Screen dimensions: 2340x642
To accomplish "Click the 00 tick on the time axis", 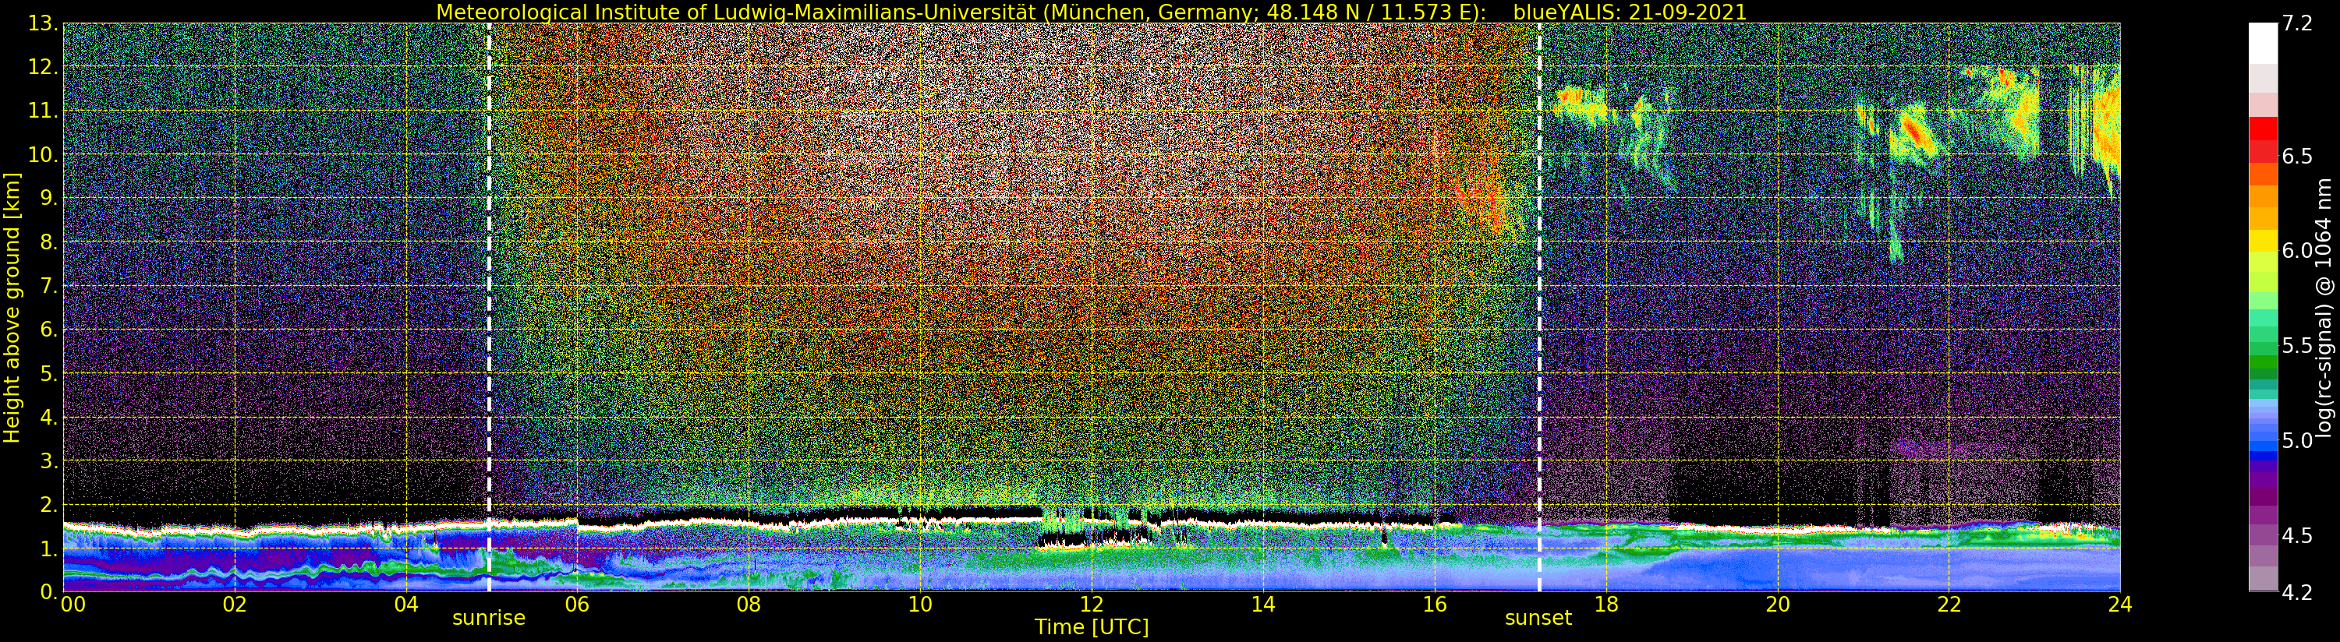I will (x=73, y=605).
